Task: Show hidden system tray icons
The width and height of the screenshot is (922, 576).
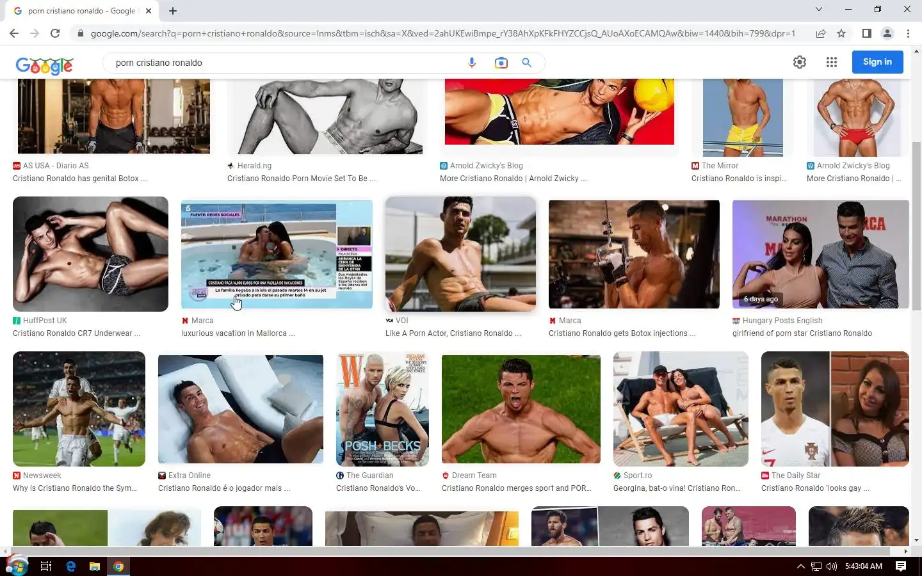Action: (x=800, y=566)
